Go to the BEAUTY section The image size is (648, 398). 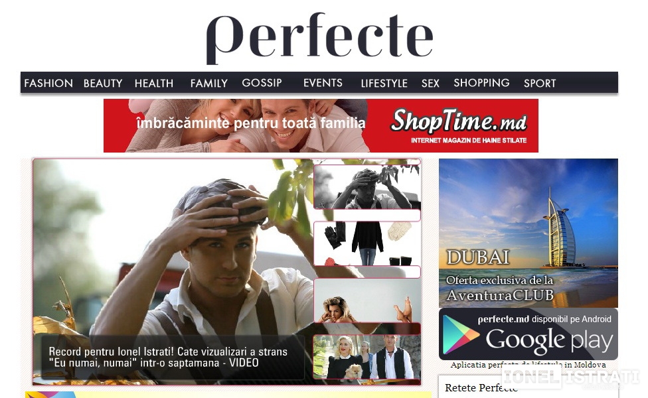103,83
